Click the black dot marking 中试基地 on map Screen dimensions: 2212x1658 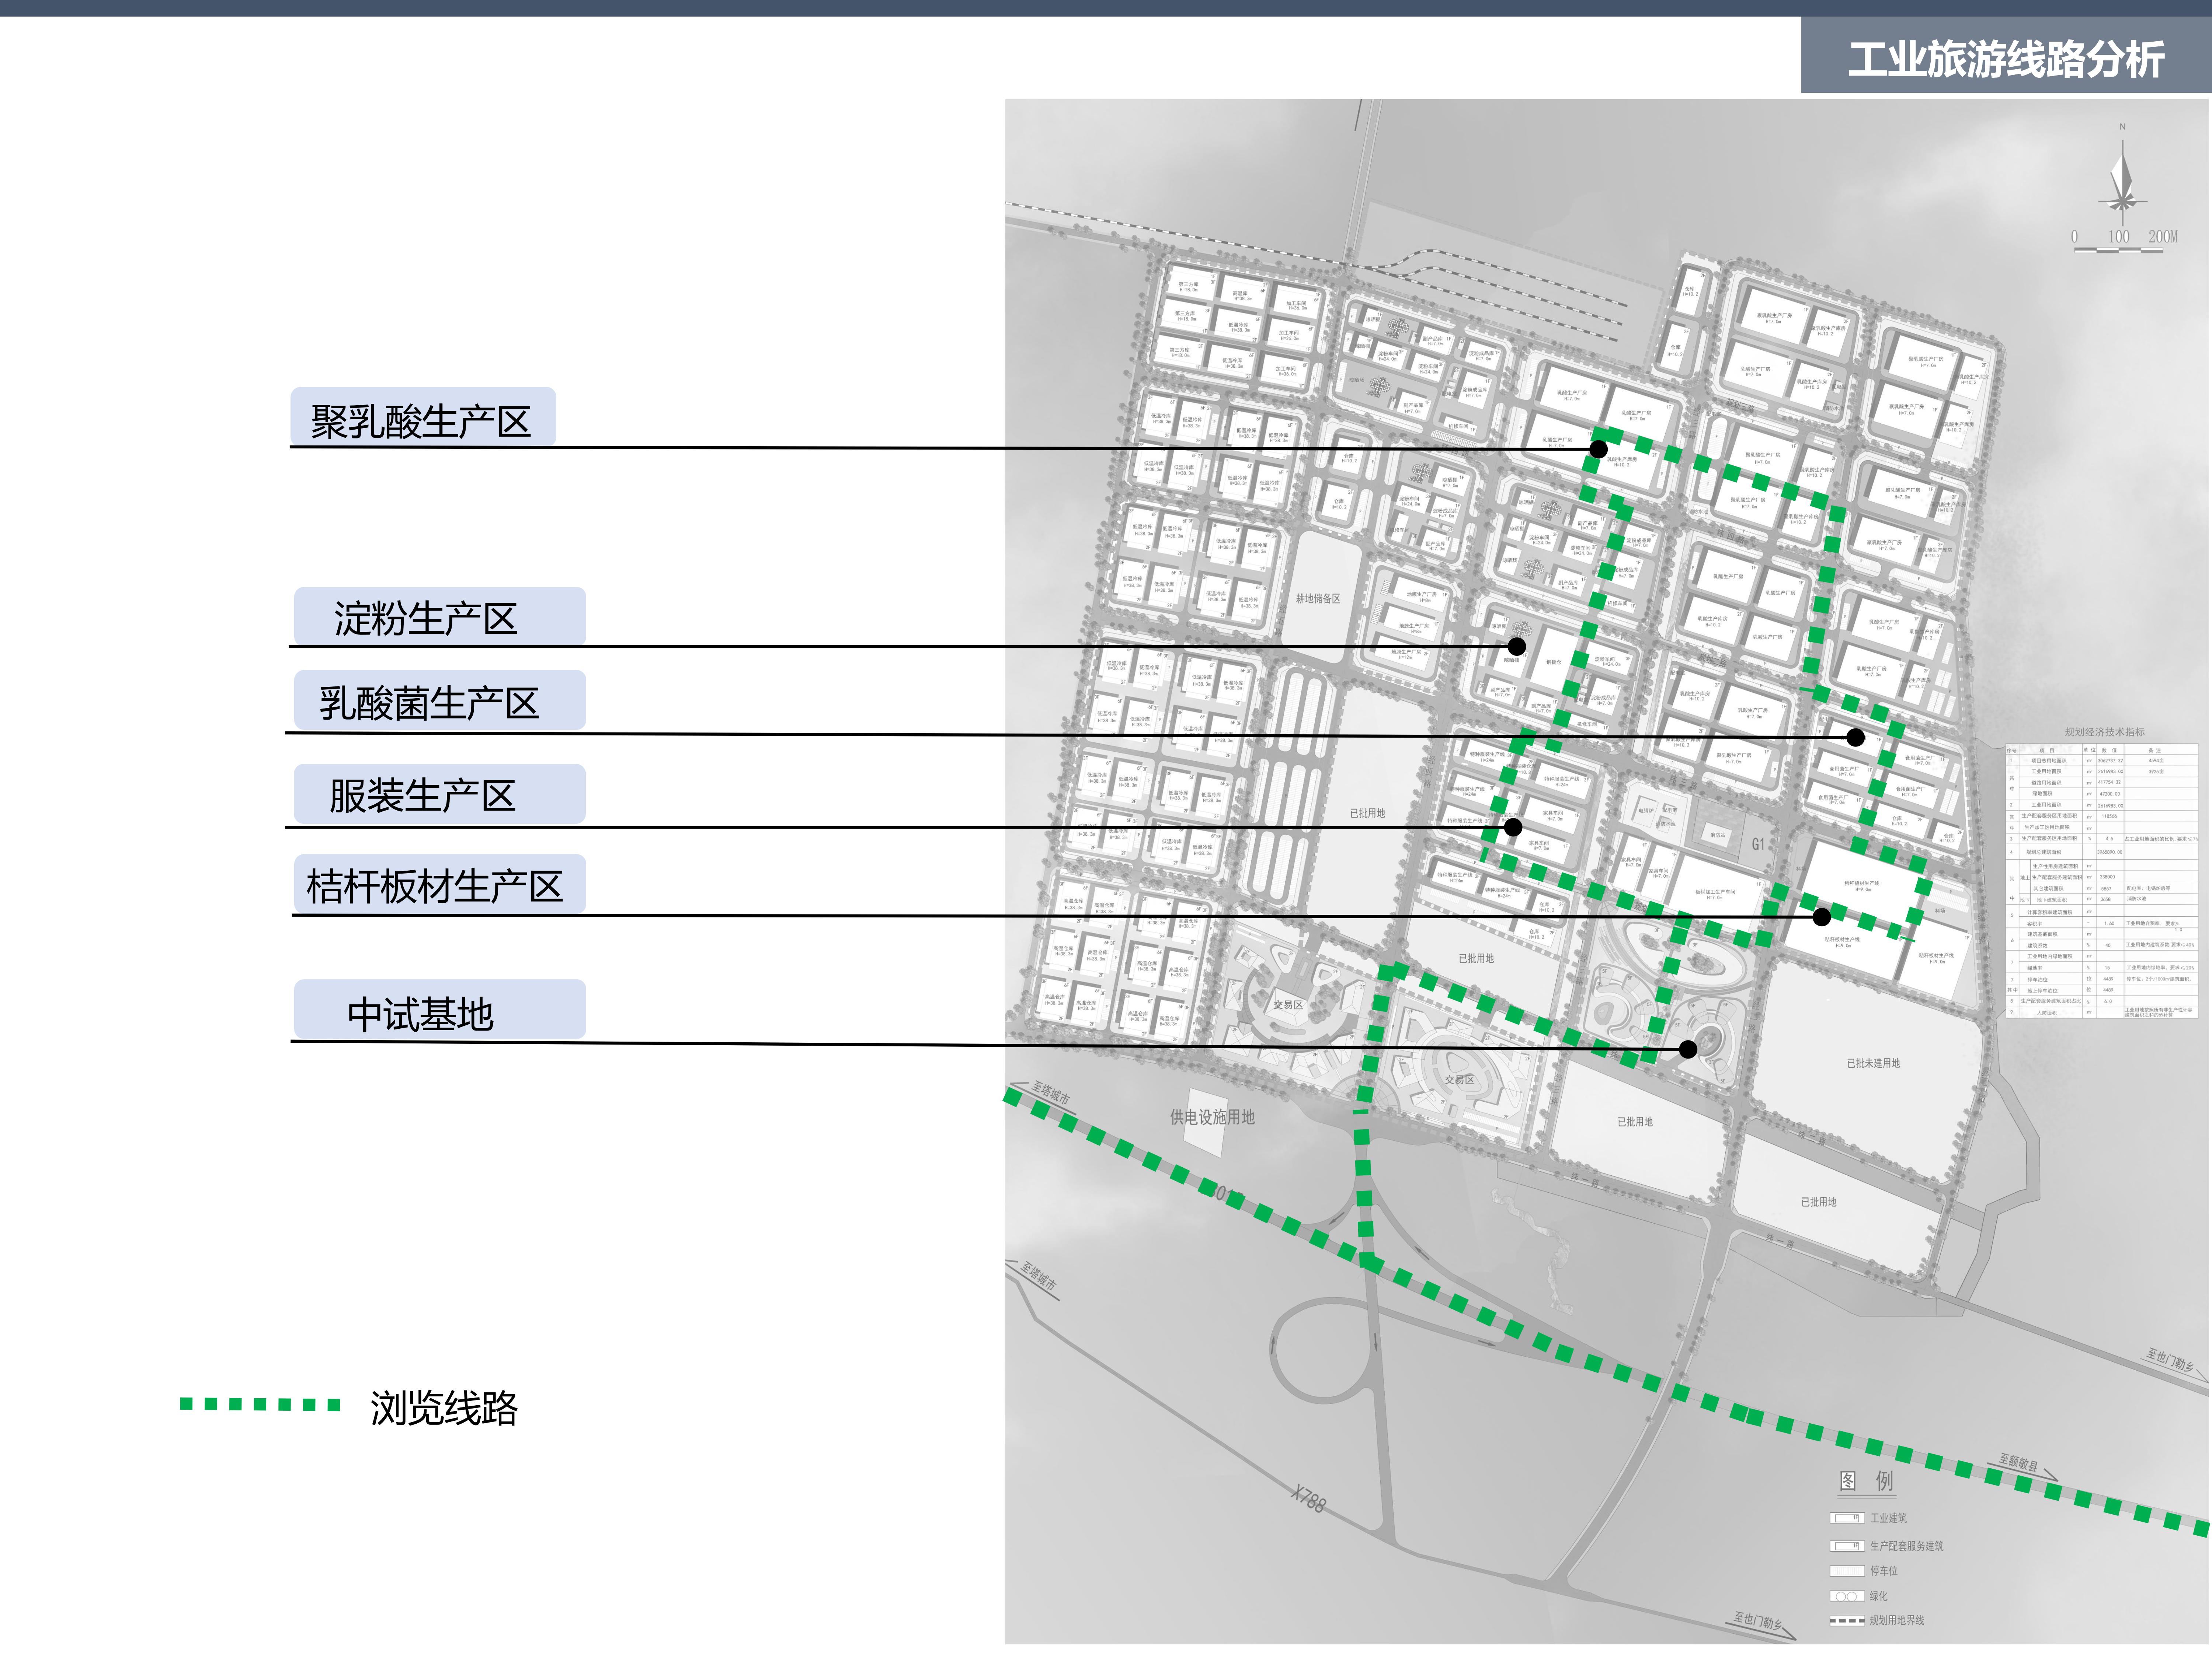point(1688,1049)
